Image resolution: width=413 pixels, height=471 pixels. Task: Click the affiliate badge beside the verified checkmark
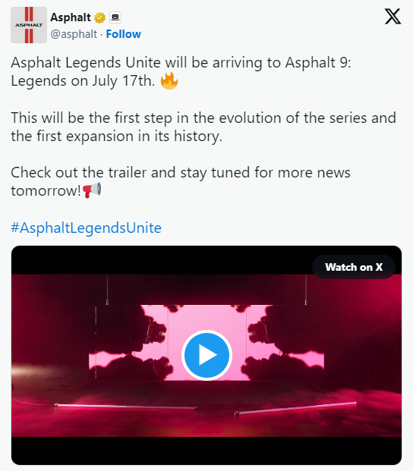(115, 17)
